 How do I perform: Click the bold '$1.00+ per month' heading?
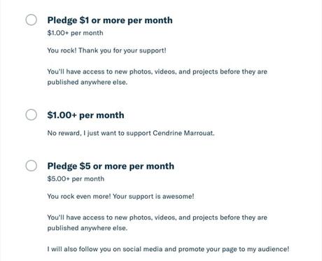85,115
